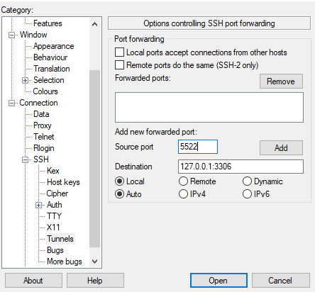Enable local ports accept connections checkbox
Image resolution: width=315 pixels, height=292 pixels.
click(x=119, y=52)
